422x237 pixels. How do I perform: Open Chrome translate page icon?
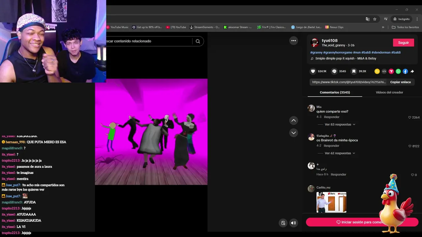tap(368, 19)
